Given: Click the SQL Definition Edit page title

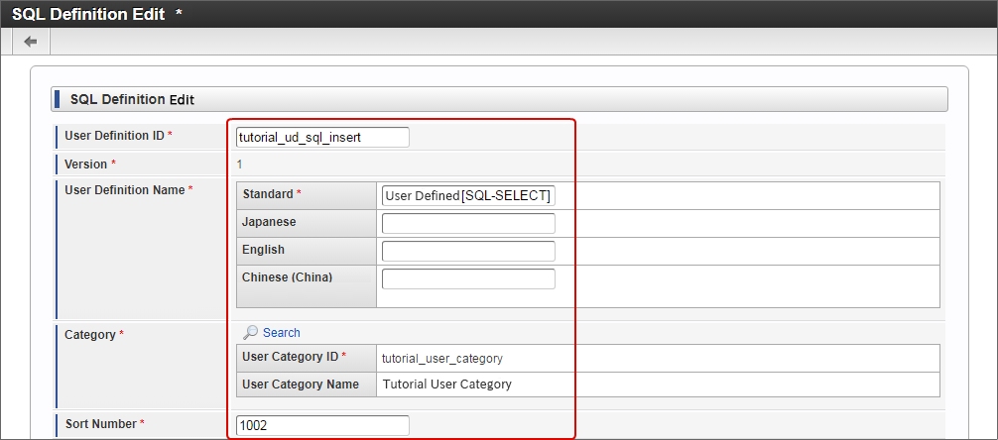Looking at the screenshot, I should [x=87, y=14].
